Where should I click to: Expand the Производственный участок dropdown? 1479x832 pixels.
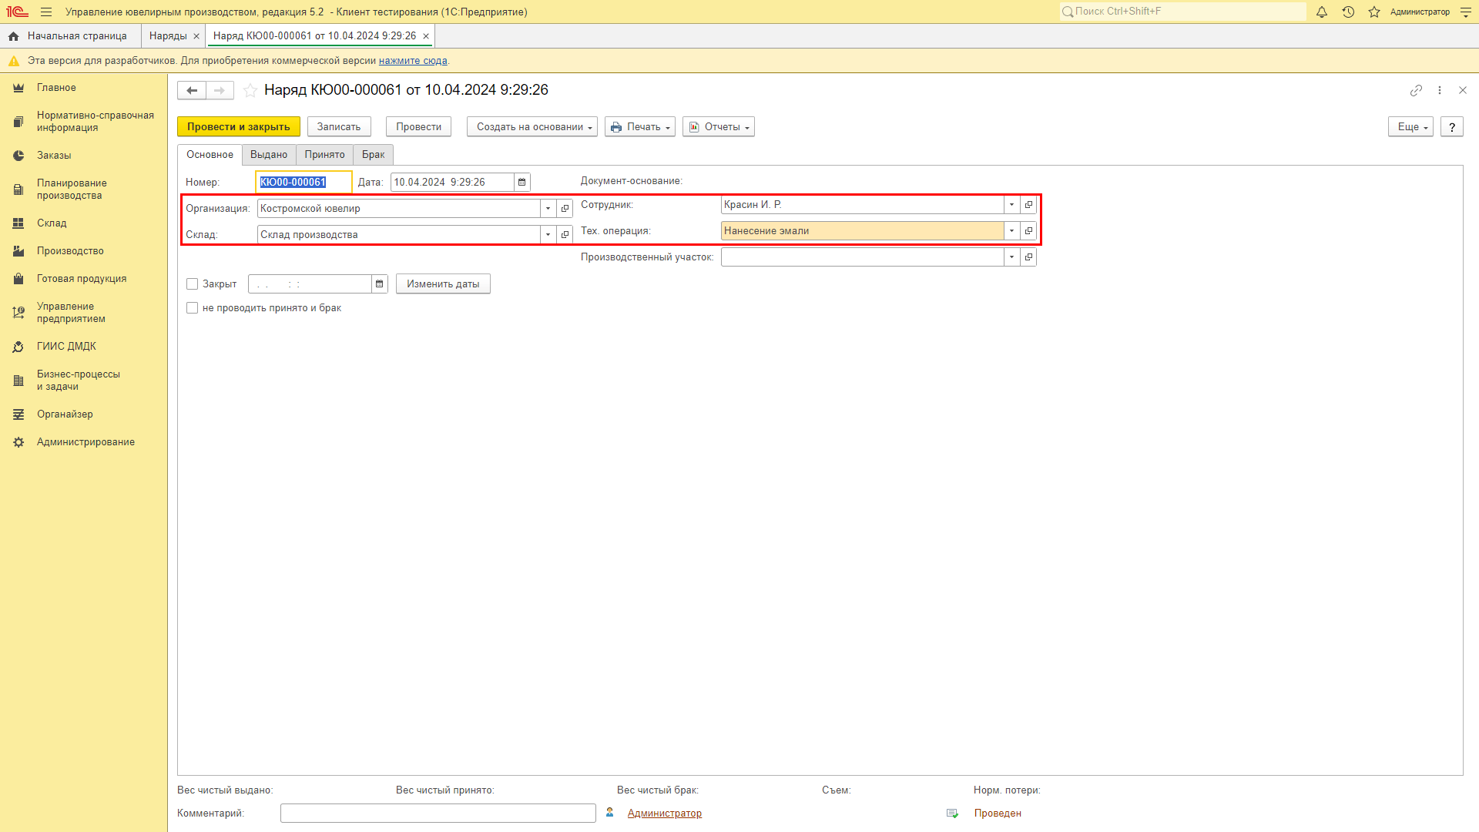pyautogui.click(x=1012, y=257)
